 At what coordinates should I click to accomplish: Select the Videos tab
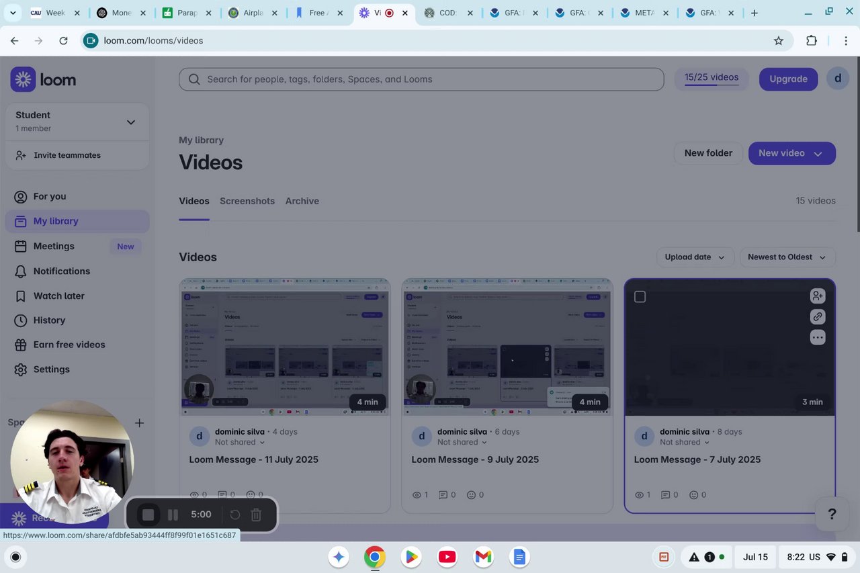tap(194, 201)
